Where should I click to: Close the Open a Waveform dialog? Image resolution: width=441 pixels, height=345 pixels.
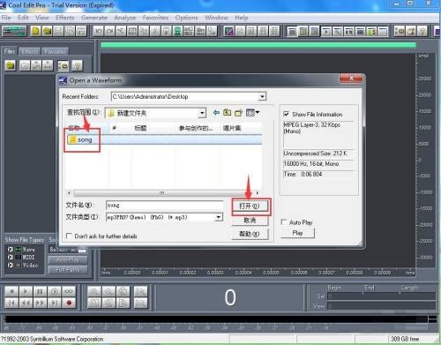click(x=351, y=79)
